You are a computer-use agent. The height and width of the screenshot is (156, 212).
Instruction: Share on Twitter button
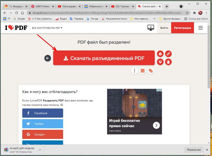(x=43, y=124)
